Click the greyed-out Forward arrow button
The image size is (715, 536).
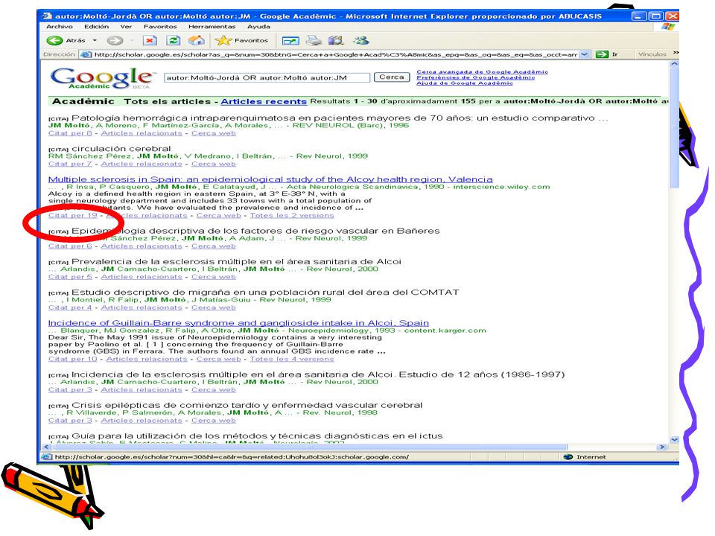tap(115, 40)
